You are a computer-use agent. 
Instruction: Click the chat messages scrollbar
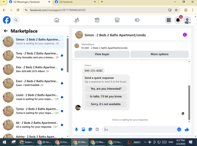coord(189,103)
